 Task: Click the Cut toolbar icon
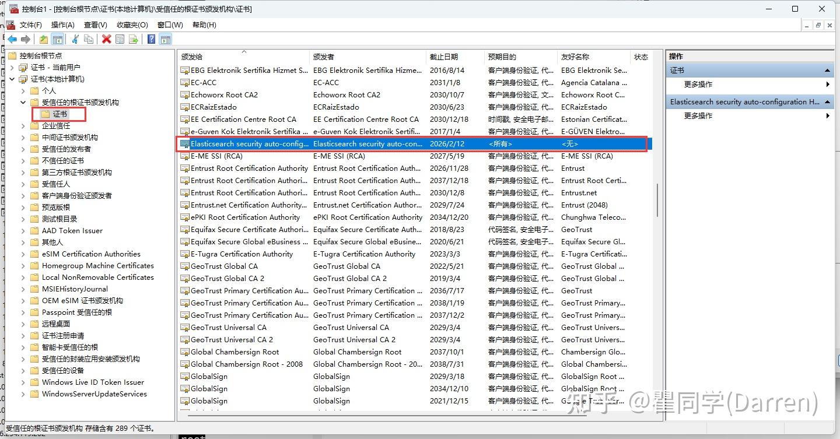[76, 38]
